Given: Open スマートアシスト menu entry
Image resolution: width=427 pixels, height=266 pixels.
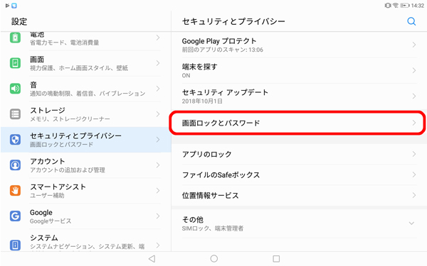Looking at the screenshot, I should pyautogui.click(x=86, y=191).
